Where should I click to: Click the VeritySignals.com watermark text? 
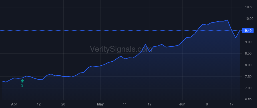coord(121,49)
